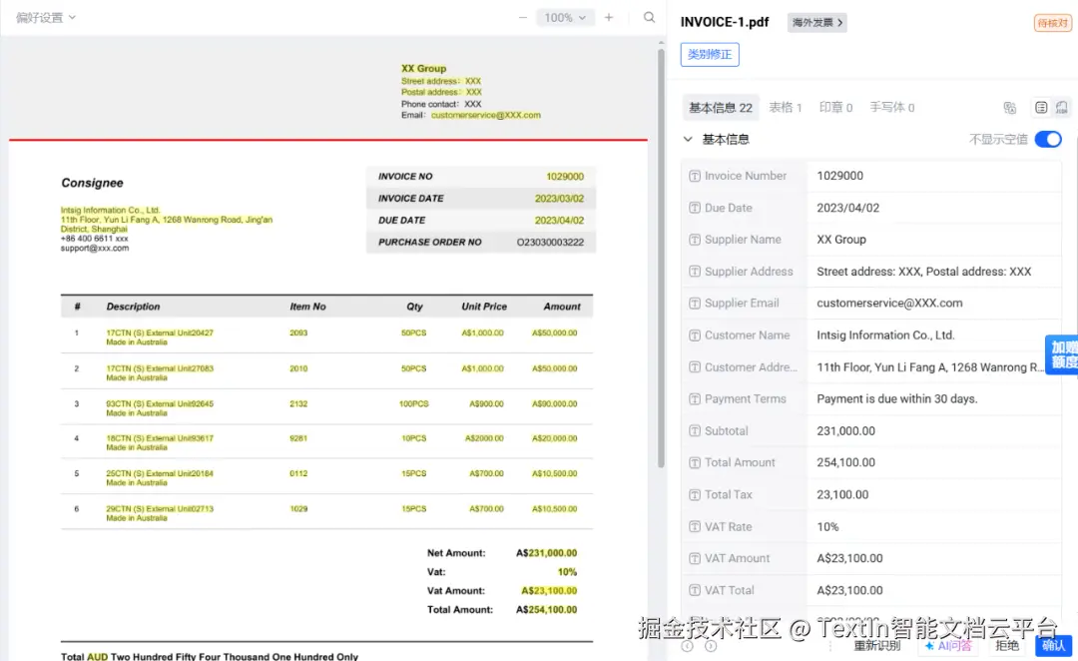This screenshot has height=661, width=1078.
Task: Go to previous document arrow icon
Action: pyautogui.click(x=687, y=646)
